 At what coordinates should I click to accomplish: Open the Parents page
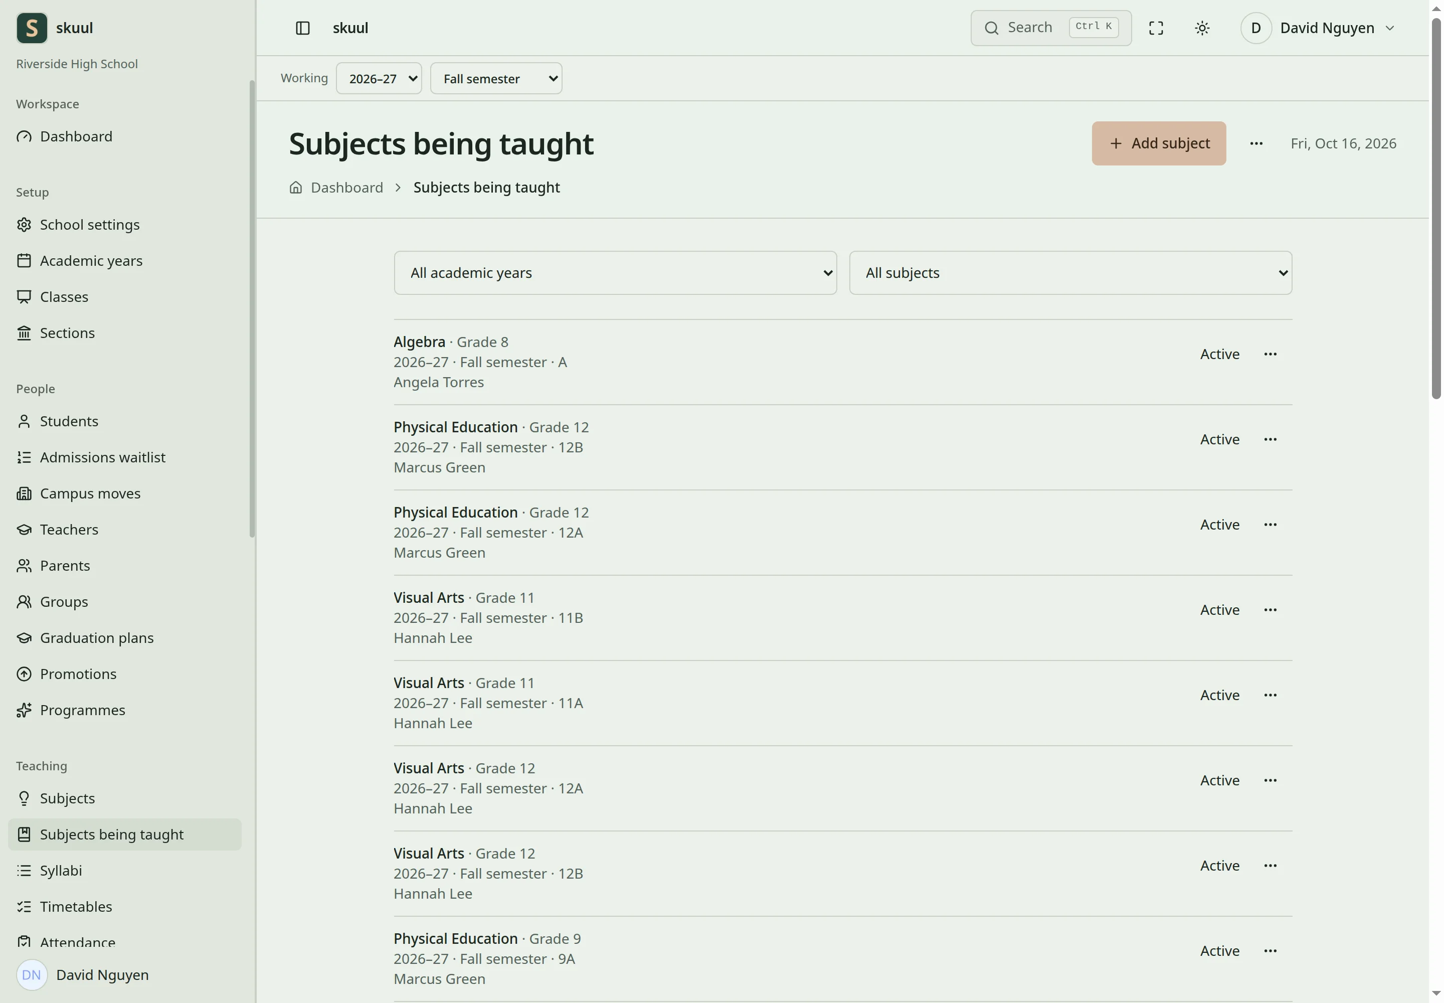click(124, 566)
